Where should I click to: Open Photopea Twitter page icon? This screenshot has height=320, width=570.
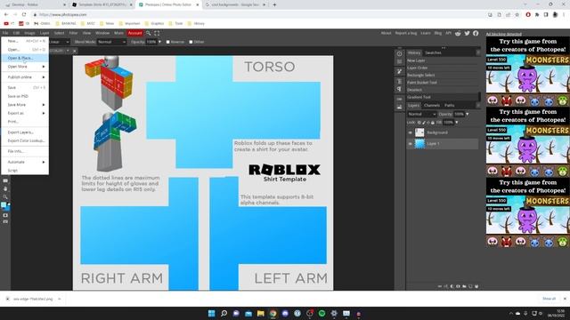click(467, 33)
